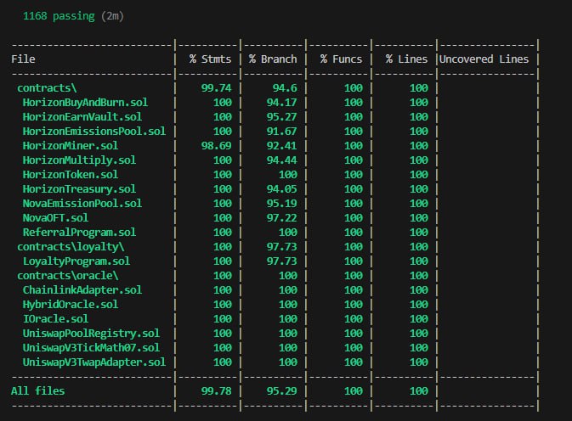
Task: Click the 'All files' summary row label
Action: 38,390
